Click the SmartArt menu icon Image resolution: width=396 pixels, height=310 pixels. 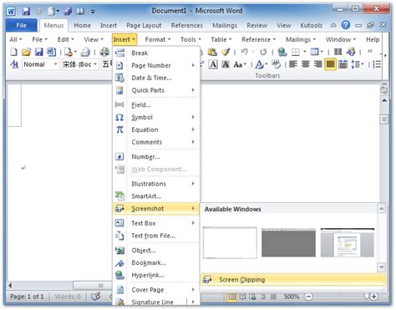(119, 196)
